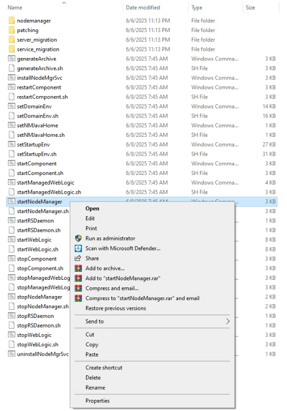Choose Open from the context menu
The width and height of the screenshot is (287, 411).
pos(92,209)
